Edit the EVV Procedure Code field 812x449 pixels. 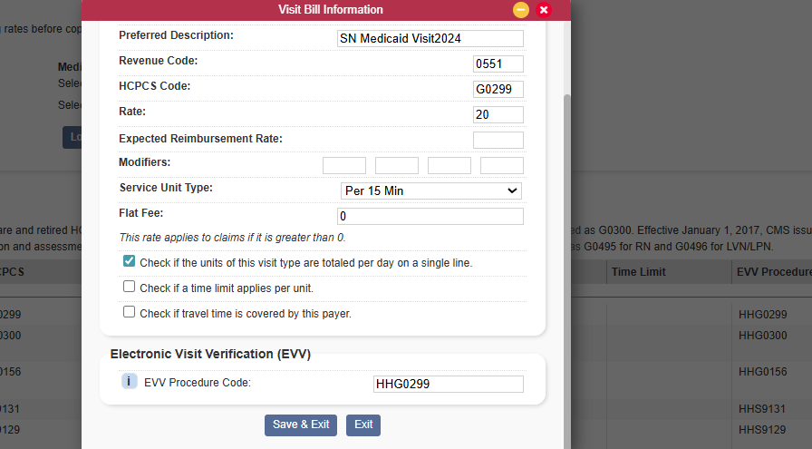pos(448,384)
